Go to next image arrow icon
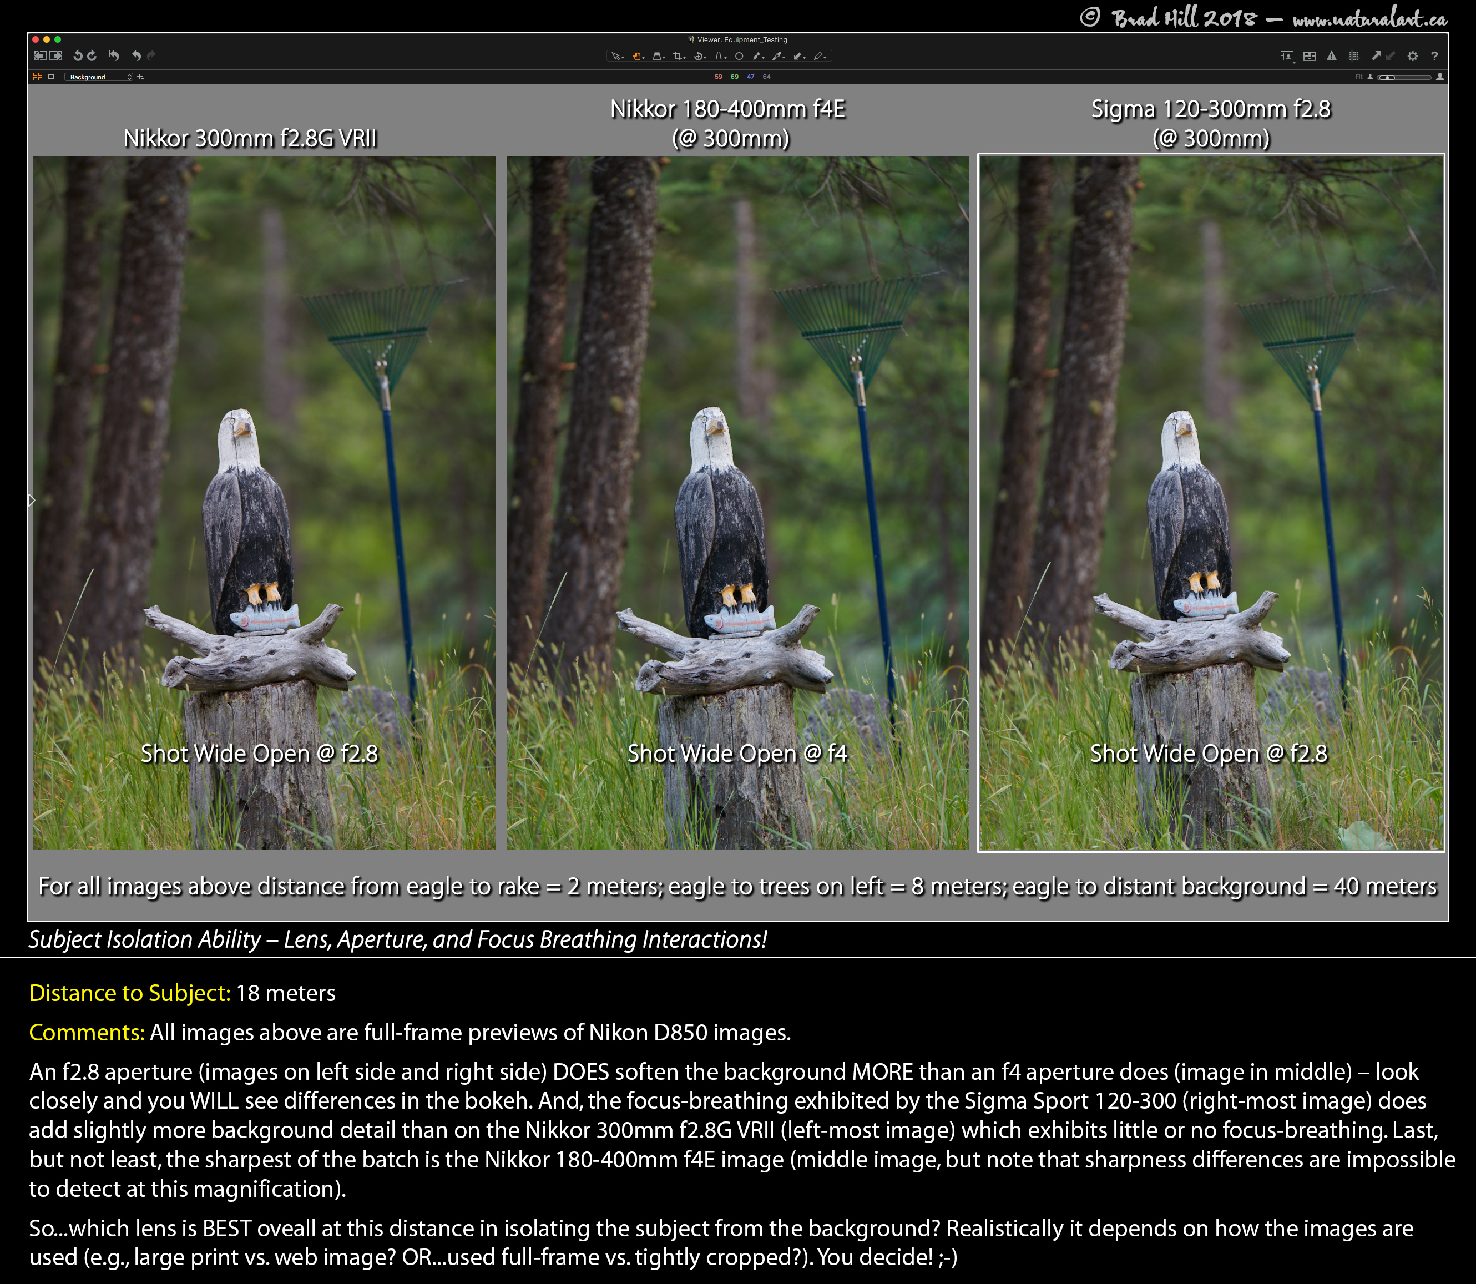This screenshot has height=1284, width=1476. pyautogui.click(x=56, y=56)
